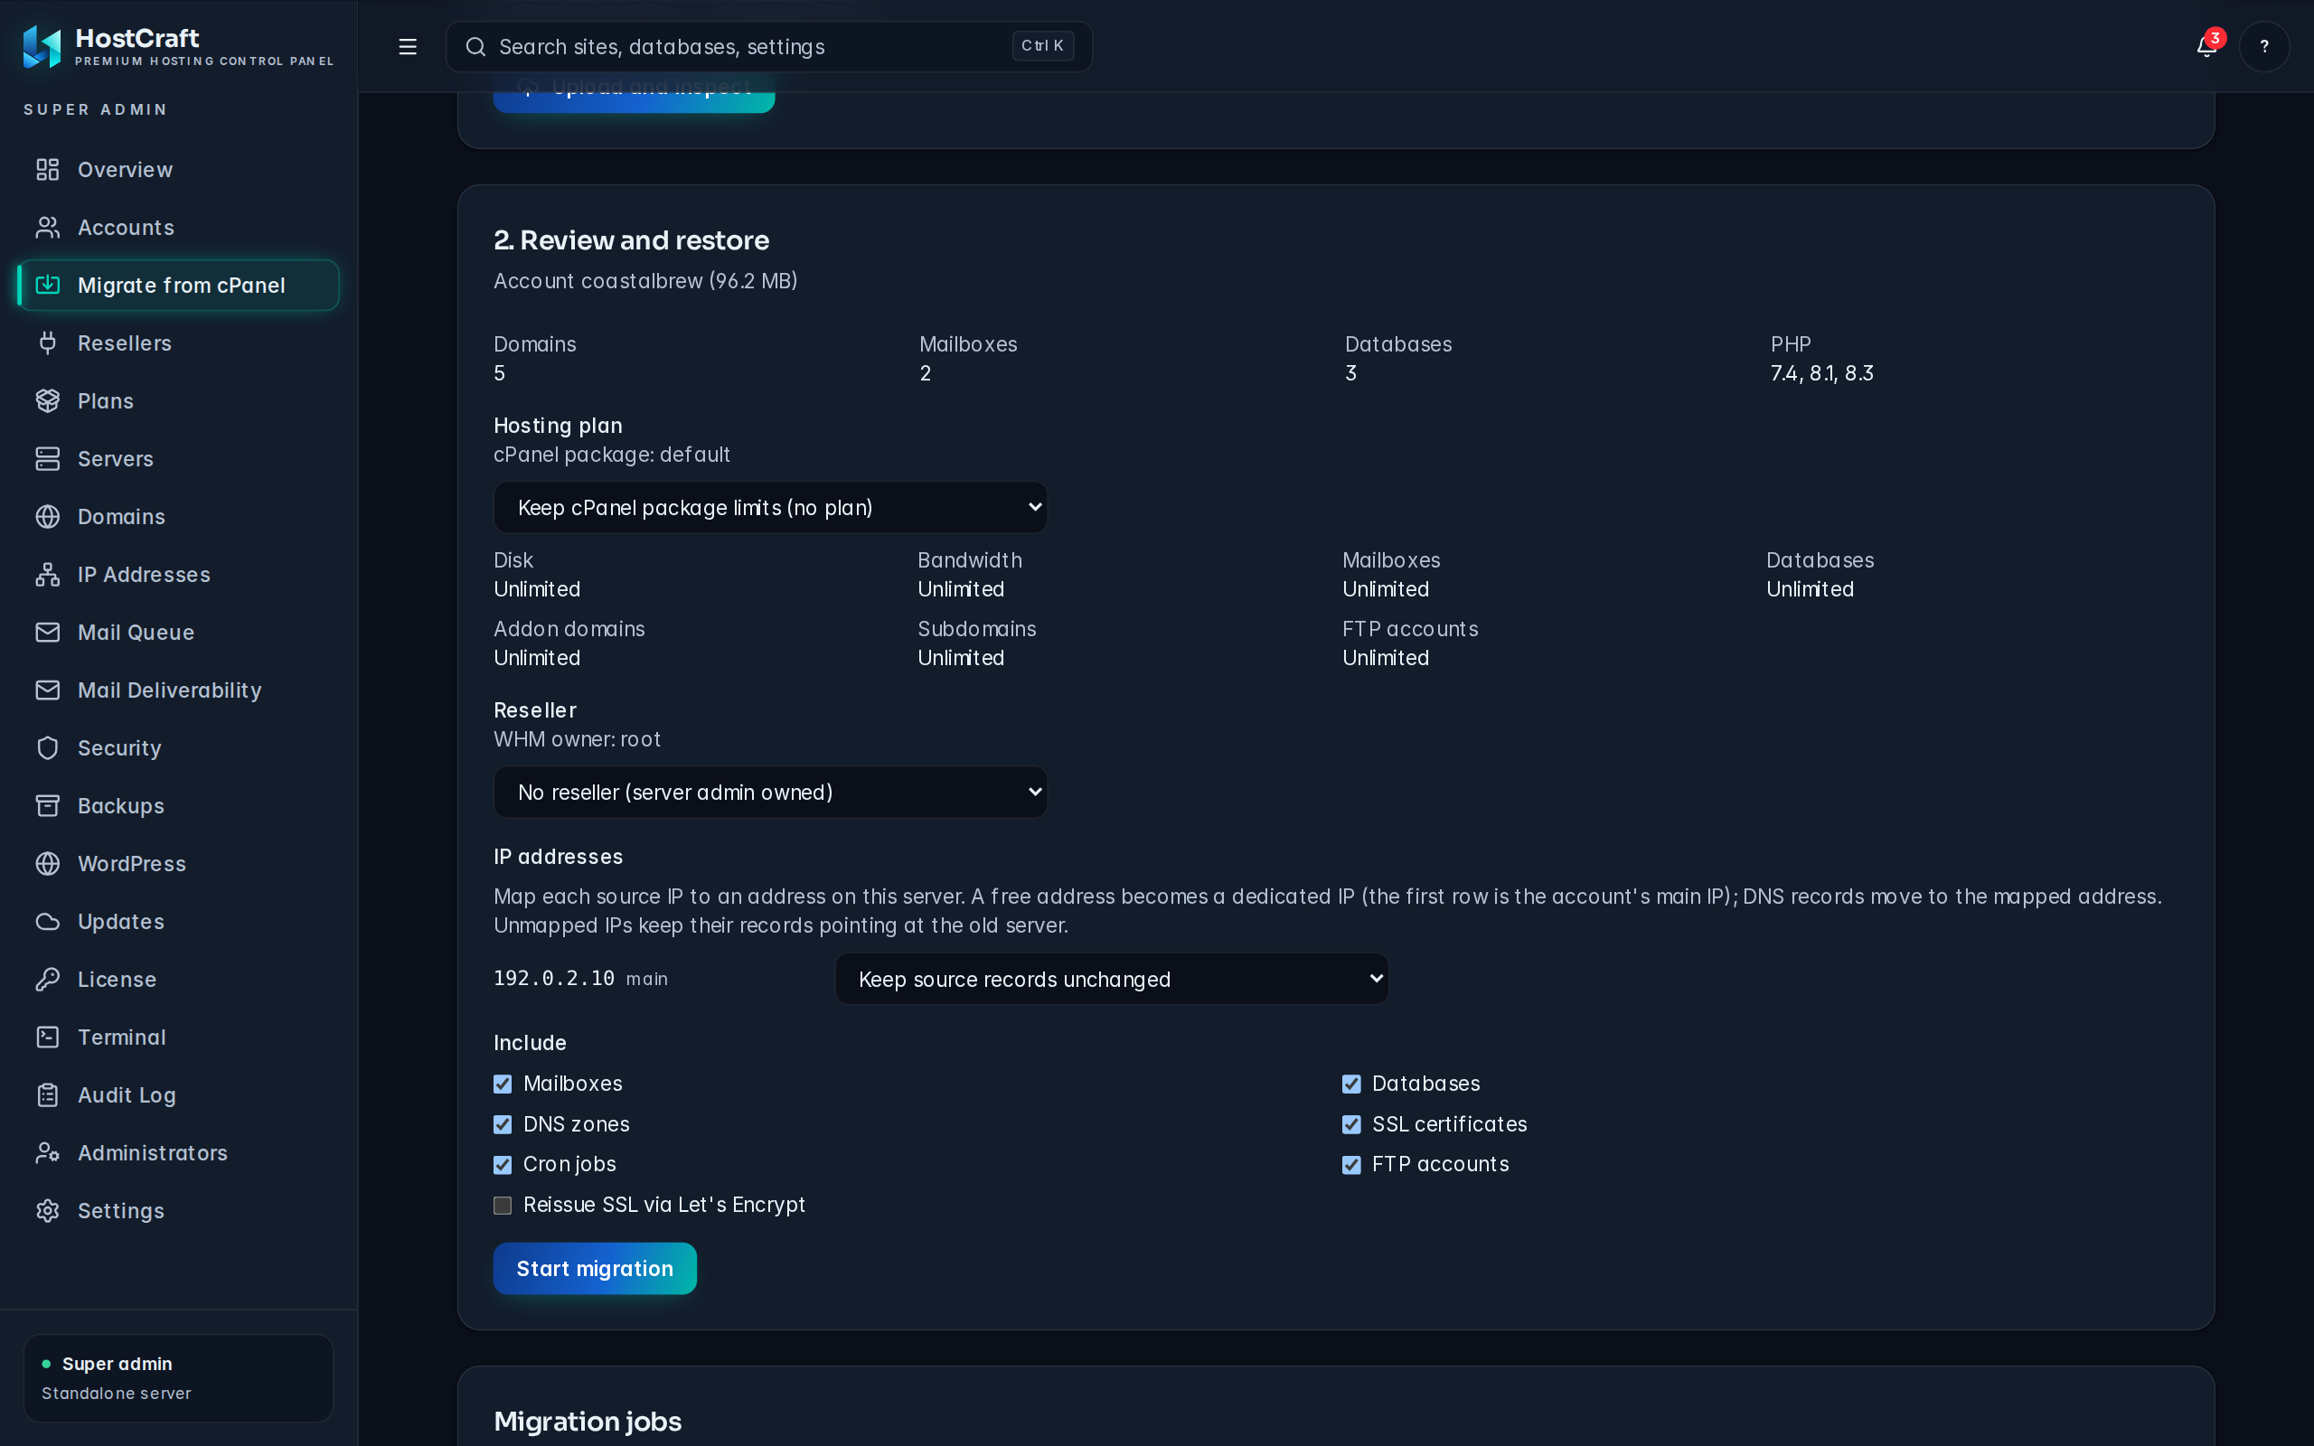Click the Start migration button
2314x1446 pixels.
click(595, 1268)
